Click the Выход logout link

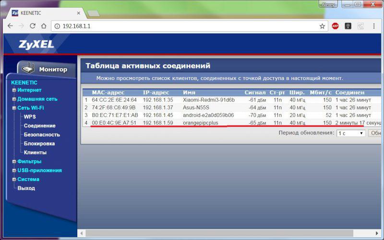coord(26,188)
